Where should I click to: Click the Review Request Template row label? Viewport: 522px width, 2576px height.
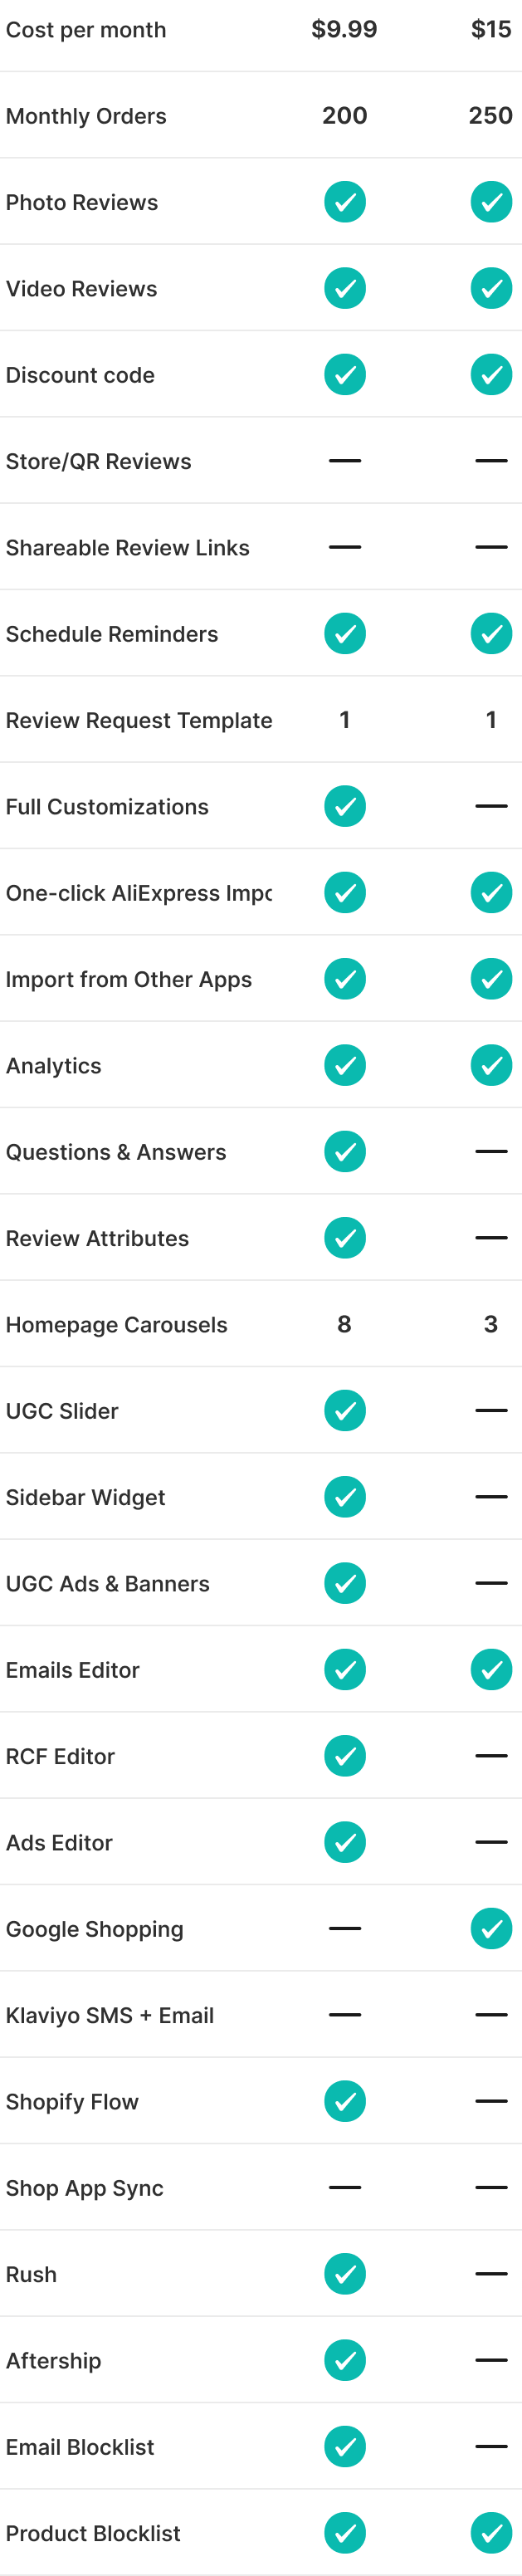pos(139,720)
